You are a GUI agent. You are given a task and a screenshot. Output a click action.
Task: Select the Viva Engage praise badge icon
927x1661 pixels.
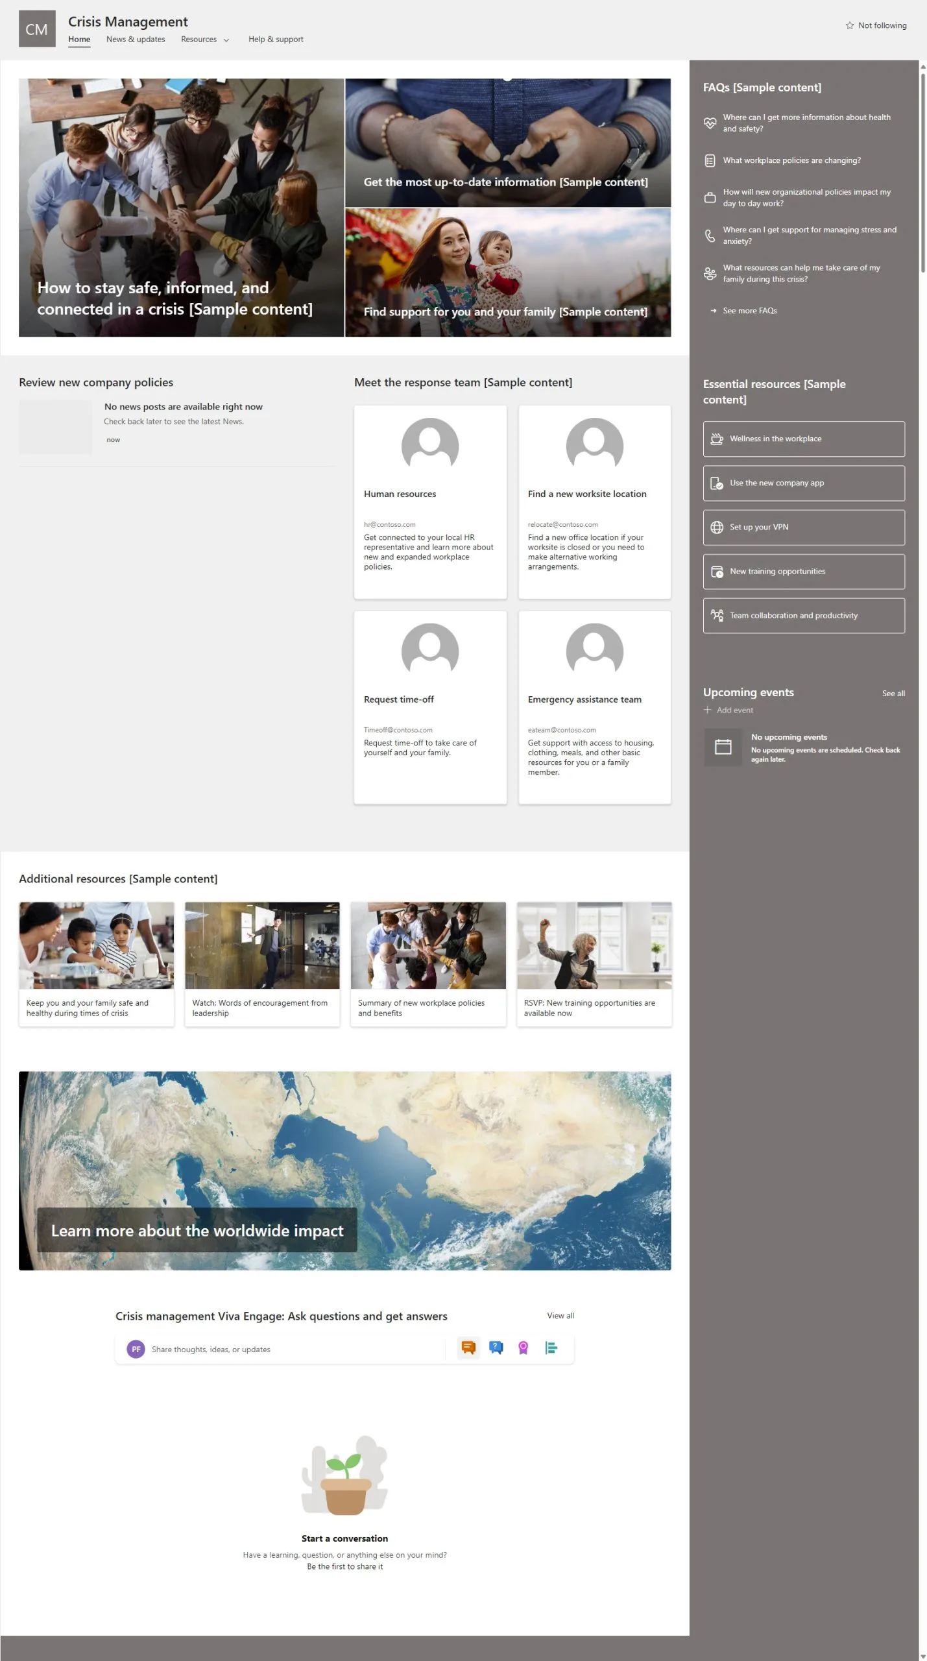point(523,1348)
